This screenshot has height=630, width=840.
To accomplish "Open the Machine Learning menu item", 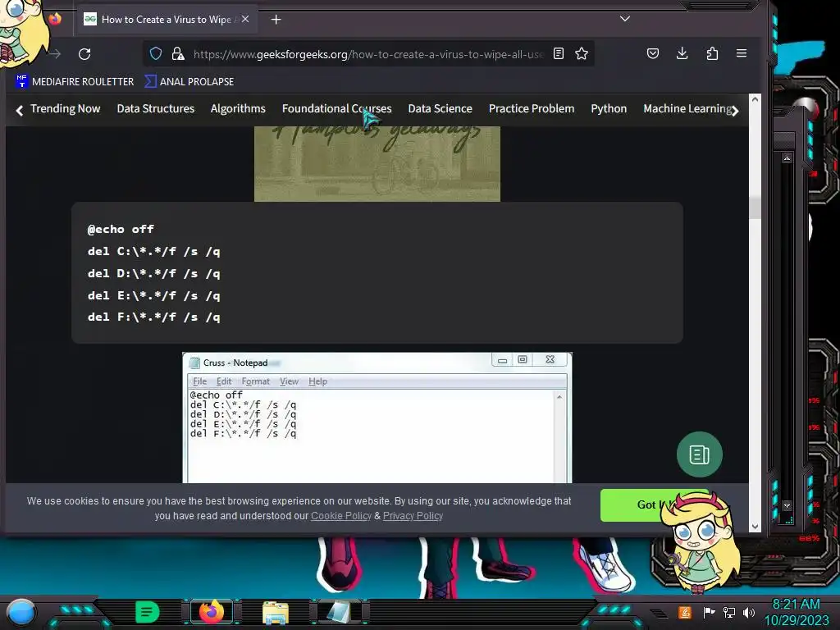I will (688, 109).
